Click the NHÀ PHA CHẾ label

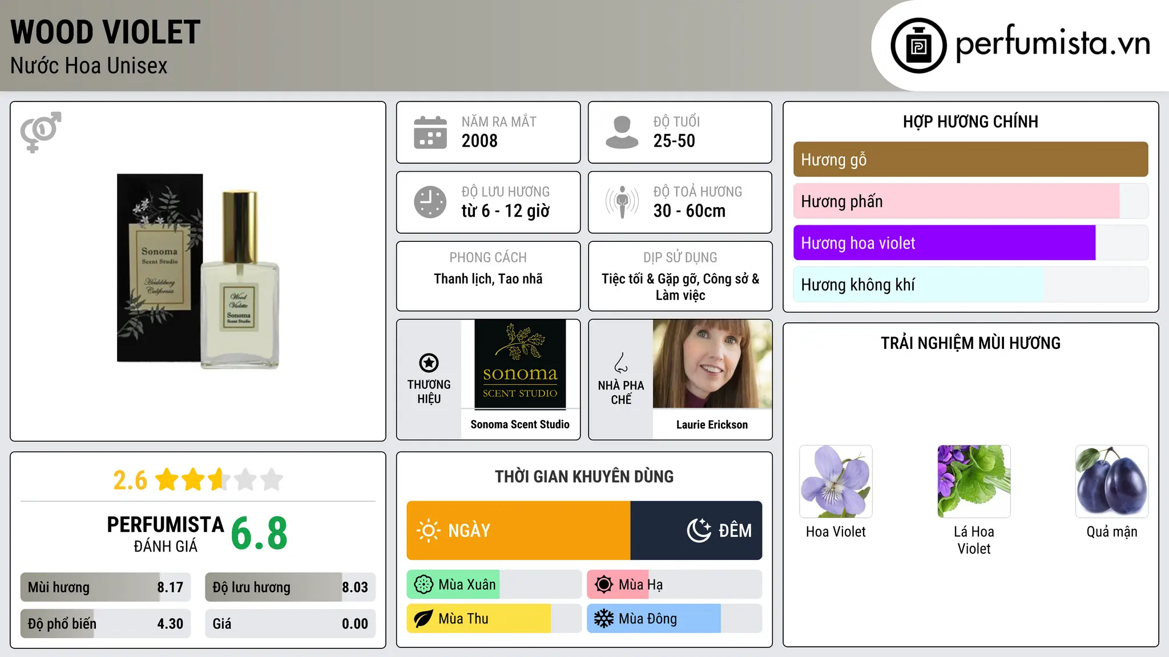621,392
